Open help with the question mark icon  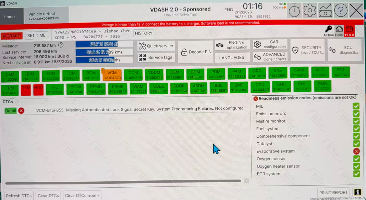coord(341,11)
